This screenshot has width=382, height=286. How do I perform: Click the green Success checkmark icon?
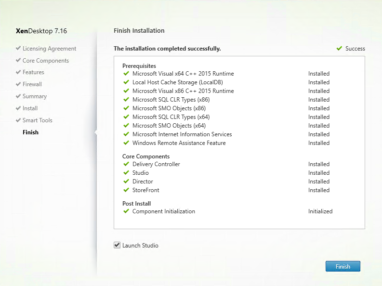pyautogui.click(x=339, y=49)
